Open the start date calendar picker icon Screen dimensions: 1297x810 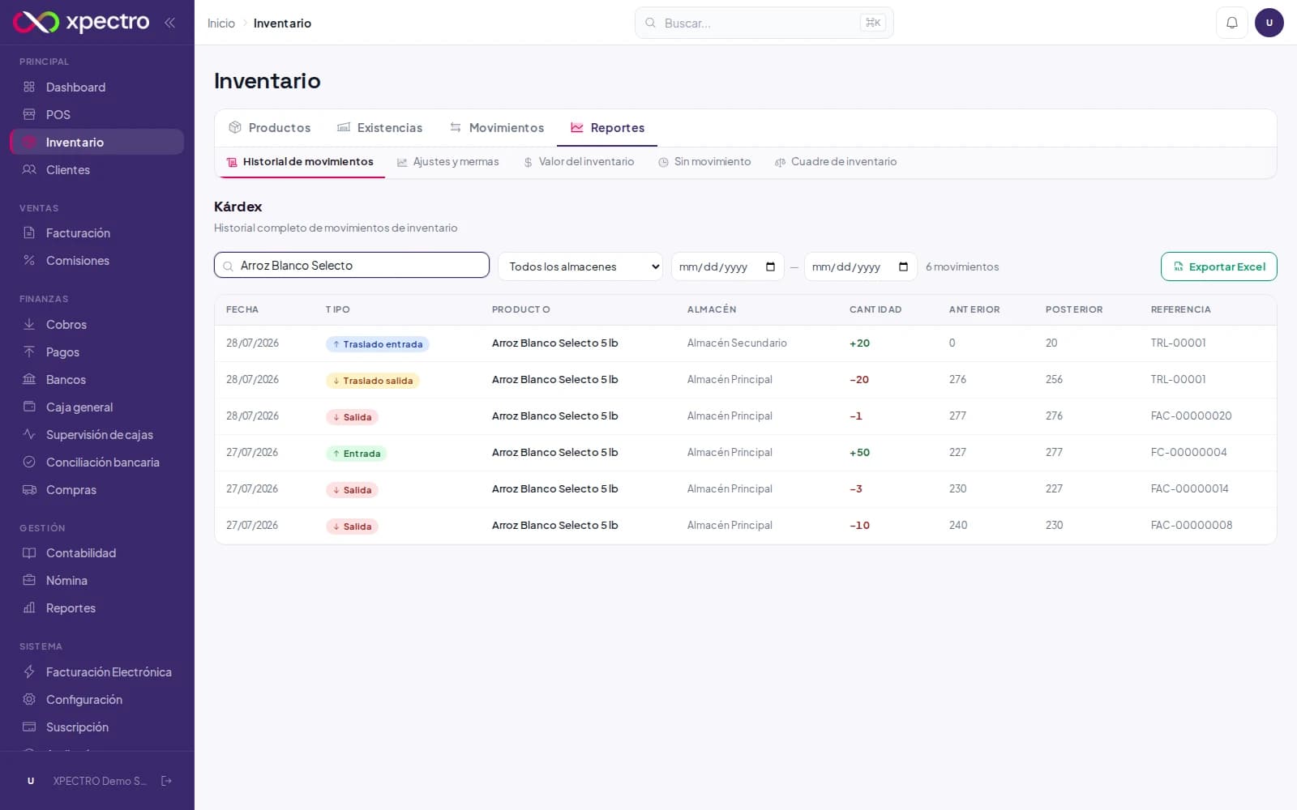pyautogui.click(x=770, y=266)
